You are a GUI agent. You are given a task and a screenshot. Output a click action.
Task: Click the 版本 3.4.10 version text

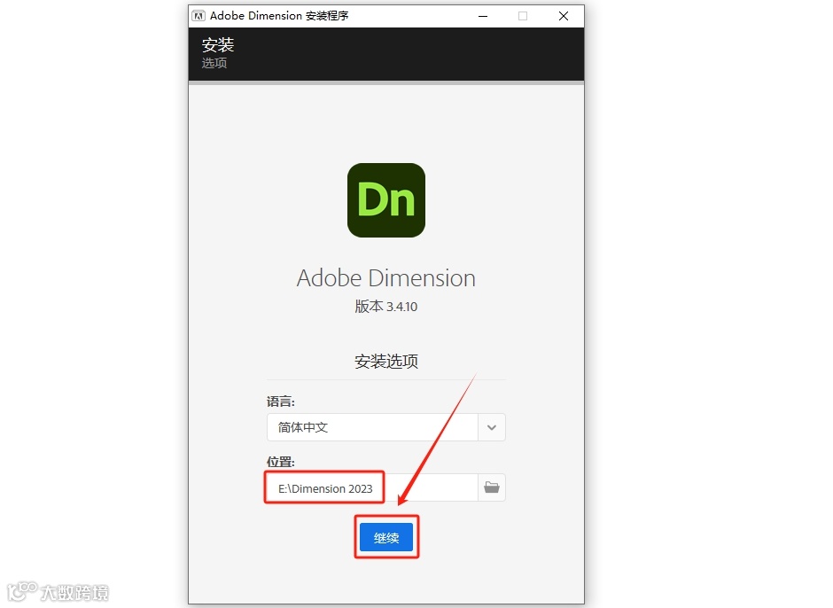coord(386,307)
